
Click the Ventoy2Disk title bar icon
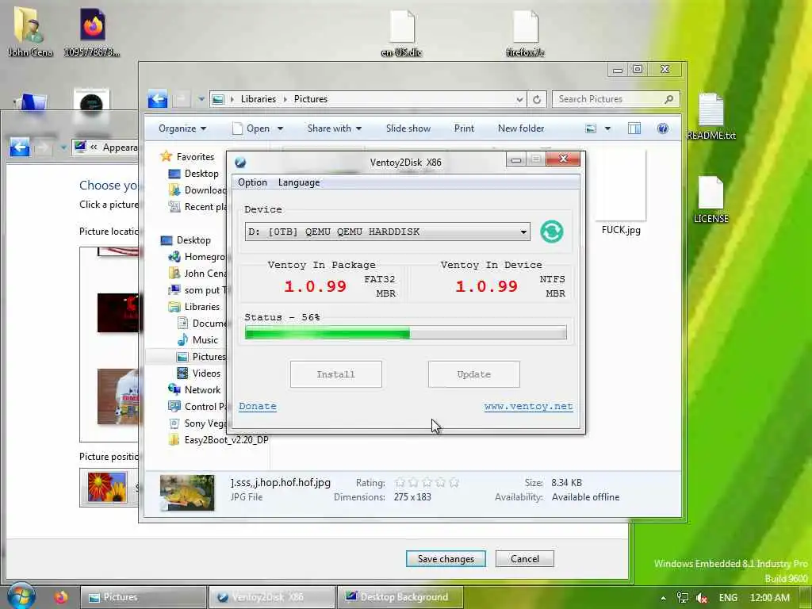(x=240, y=163)
